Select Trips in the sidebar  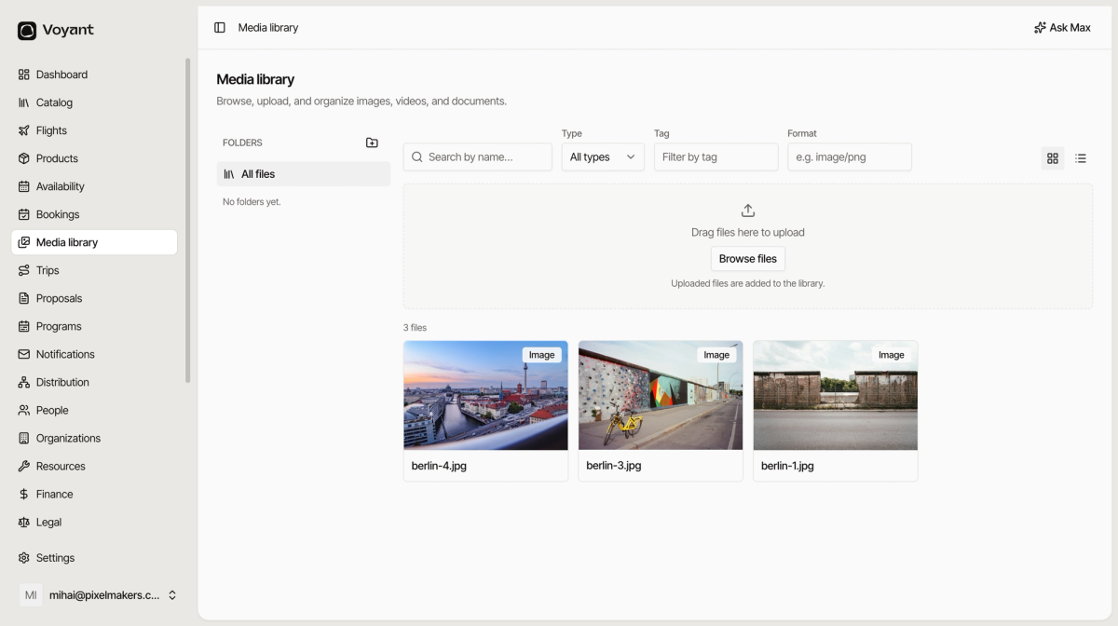coord(48,270)
